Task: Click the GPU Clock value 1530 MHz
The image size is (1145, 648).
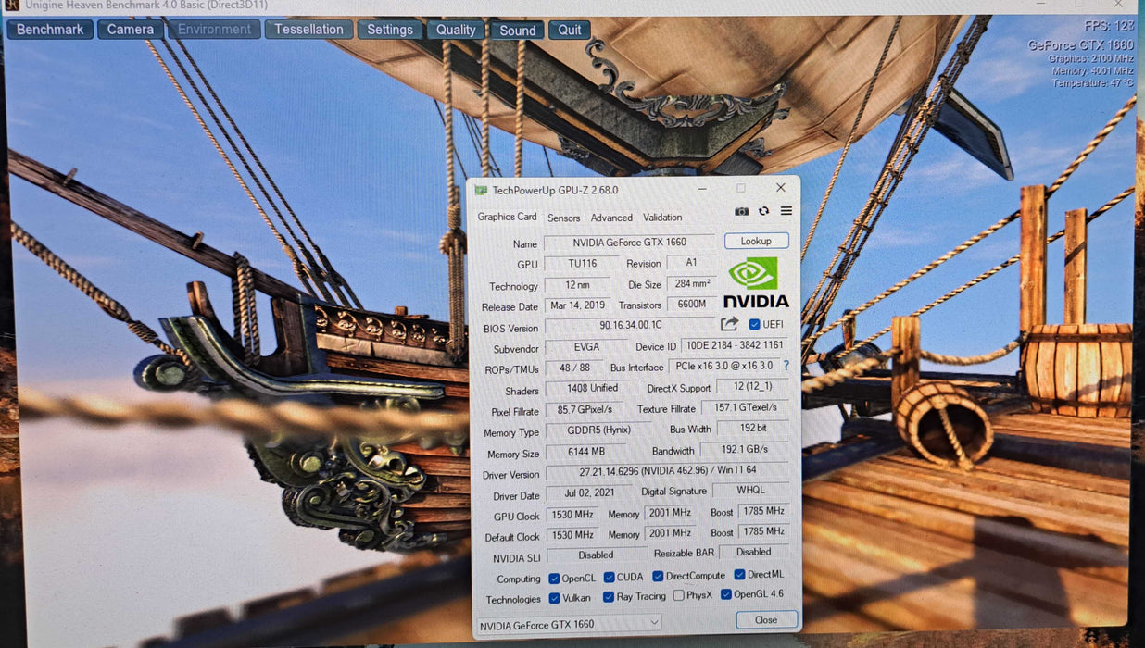Action: click(572, 515)
